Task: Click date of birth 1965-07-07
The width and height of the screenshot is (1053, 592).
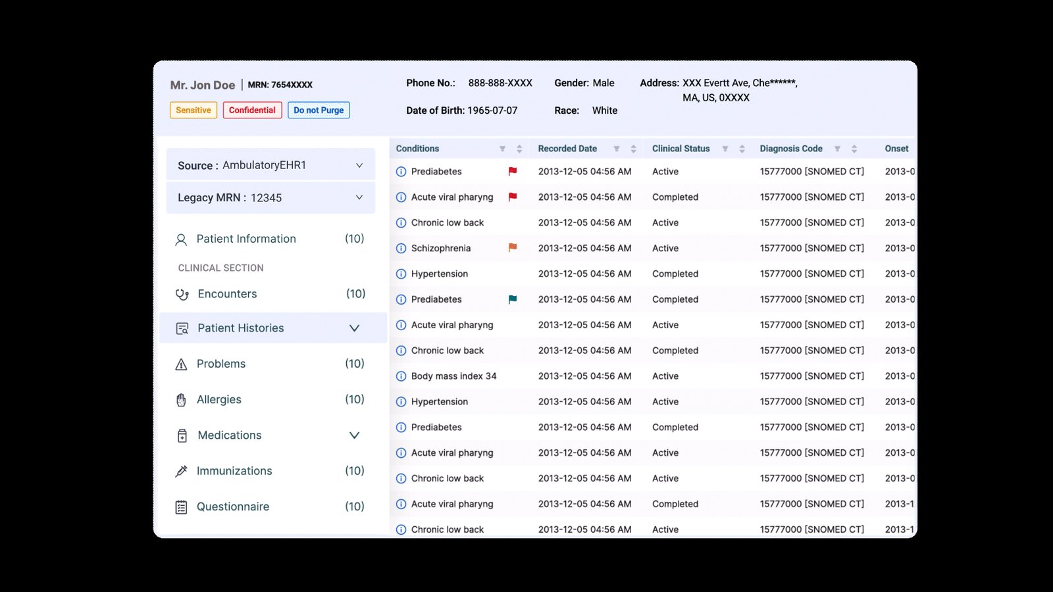Action: (492, 111)
